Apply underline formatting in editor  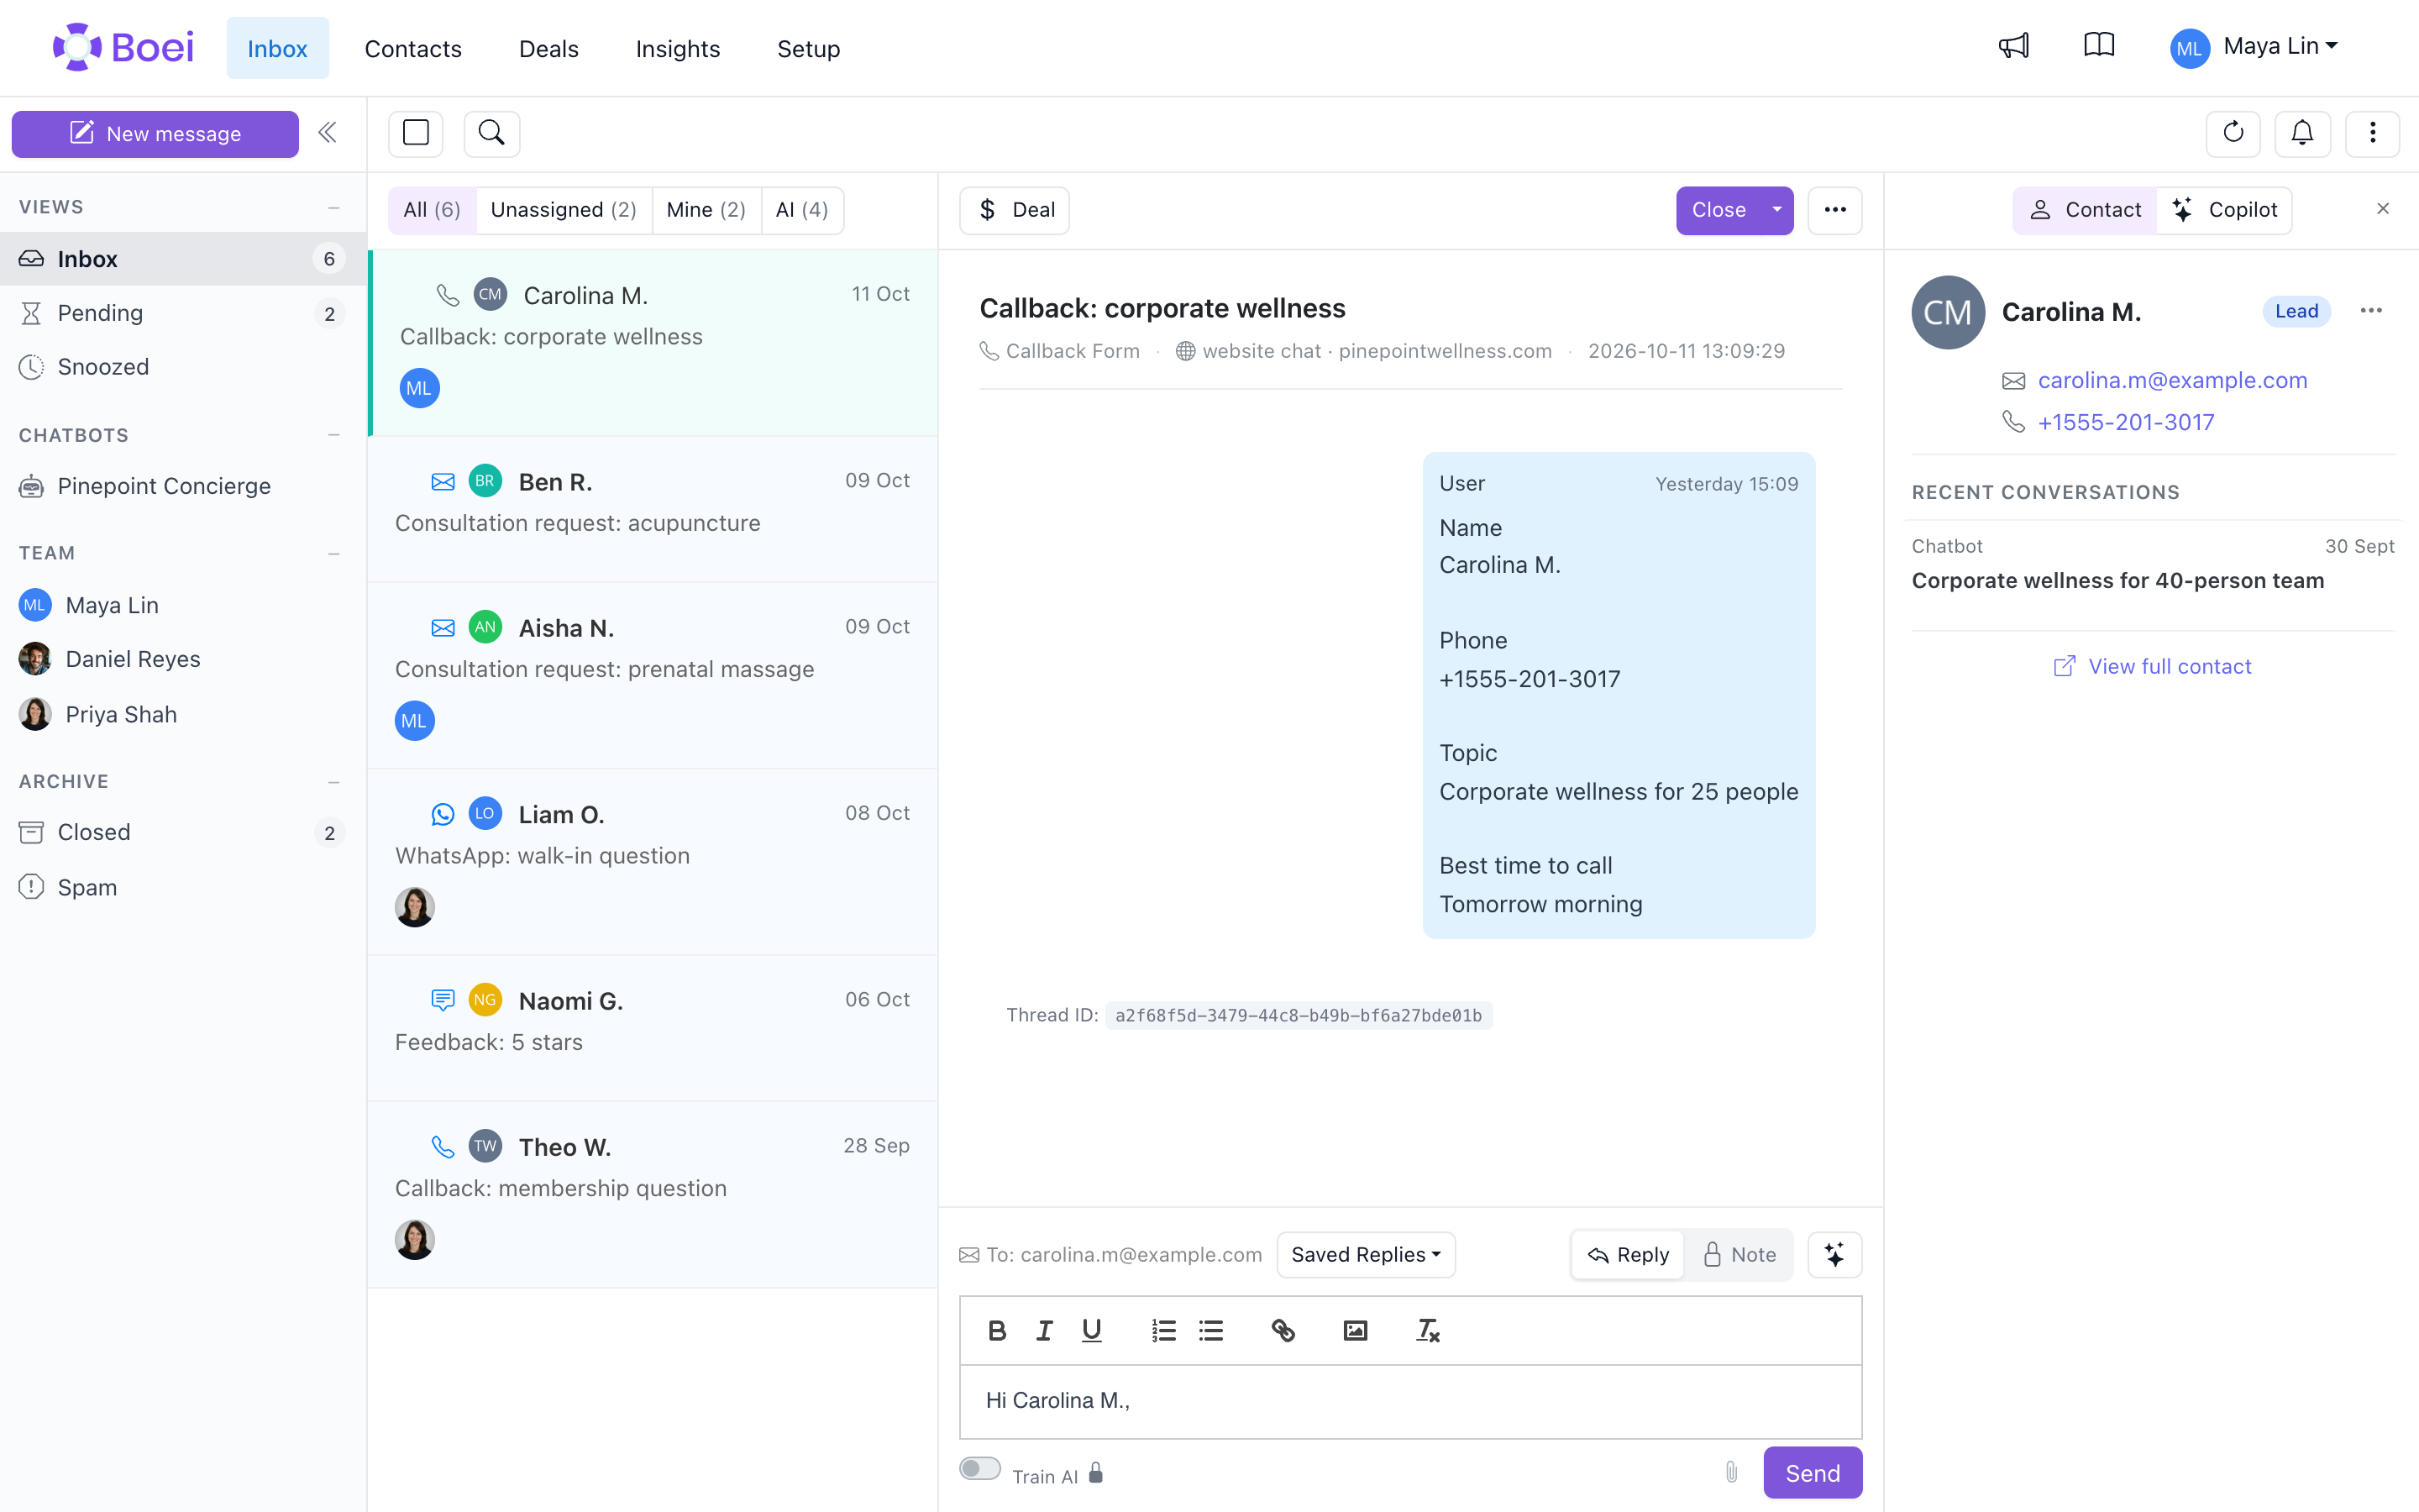tap(1092, 1330)
